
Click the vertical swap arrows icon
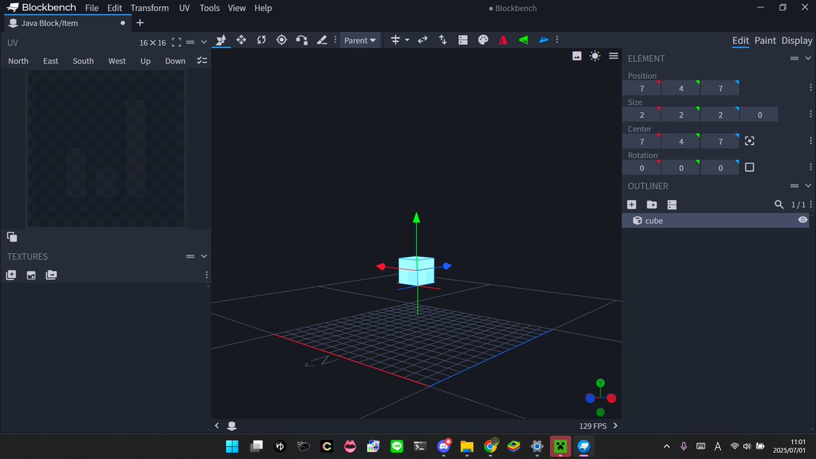tap(443, 40)
